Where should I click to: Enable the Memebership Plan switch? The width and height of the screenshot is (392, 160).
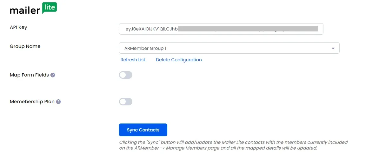(126, 102)
